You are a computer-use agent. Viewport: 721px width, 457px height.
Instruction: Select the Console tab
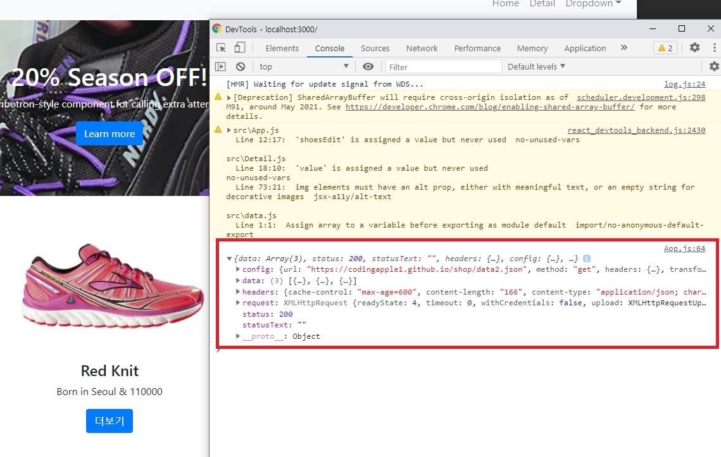(330, 48)
